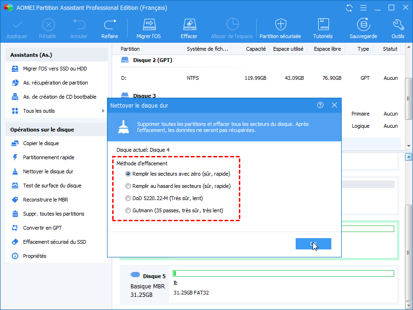
Task: Open Effacement sécurisé du SSD
Action: [x=54, y=242]
